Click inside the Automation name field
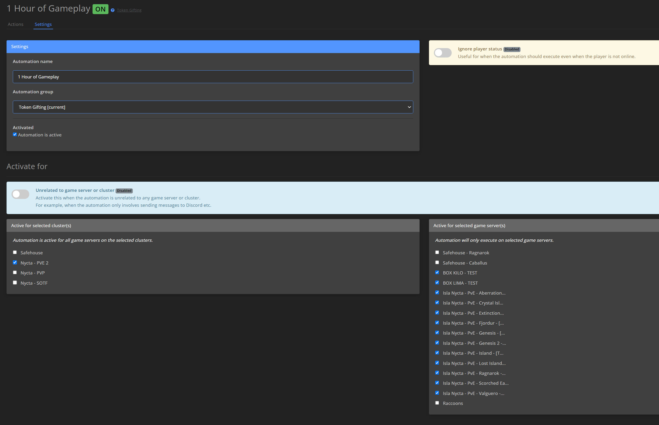 tap(213, 77)
